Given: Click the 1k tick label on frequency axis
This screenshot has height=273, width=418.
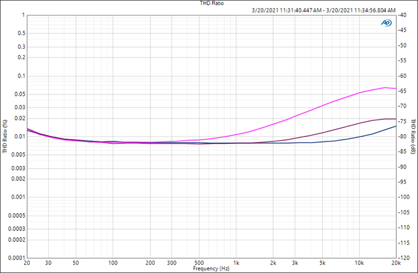Looking at the screenshot, I should pyautogui.click(x=236, y=262).
